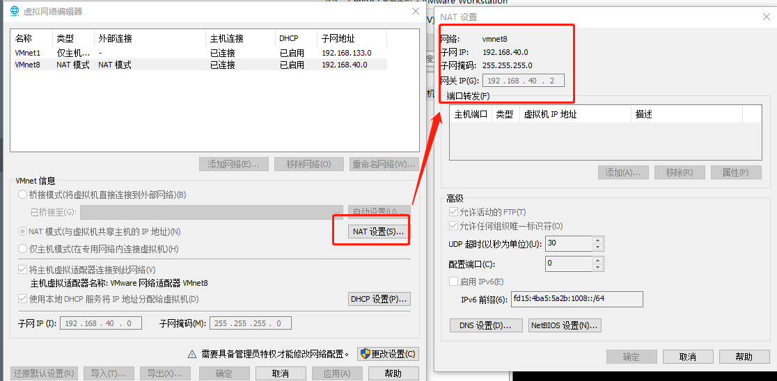Click 帮助 in Virtual Network Editor
This screenshot has height=381, width=777.
click(393, 373)
